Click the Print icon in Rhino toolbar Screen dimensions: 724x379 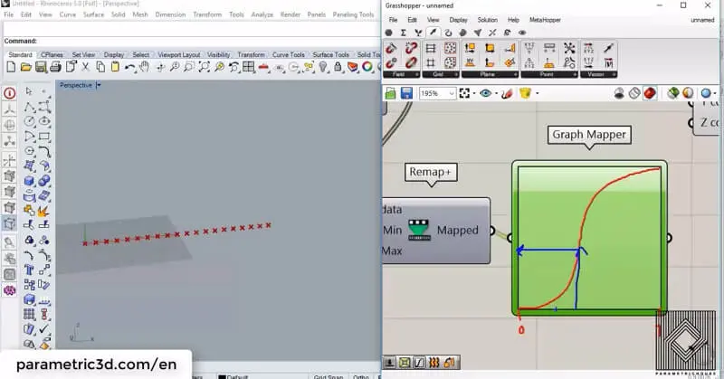pyautogui.click(x=56, y=67)
